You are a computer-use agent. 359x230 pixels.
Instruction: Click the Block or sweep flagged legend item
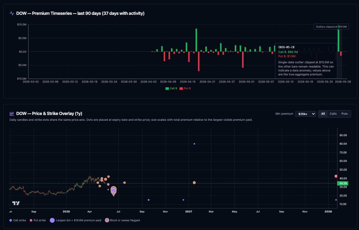pyautogui.click(x=122, y=220)
